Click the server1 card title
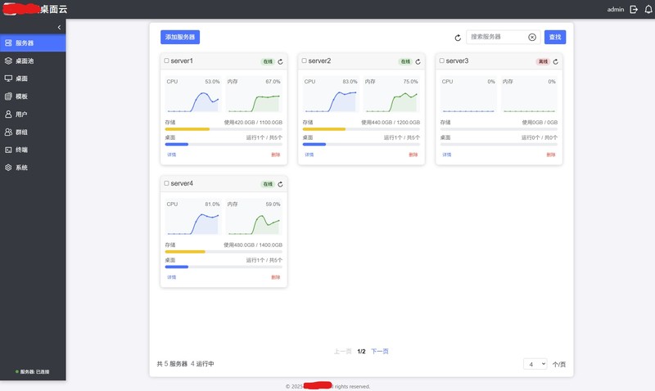Viewport: 655px width, 391px height. click(182, 61)
